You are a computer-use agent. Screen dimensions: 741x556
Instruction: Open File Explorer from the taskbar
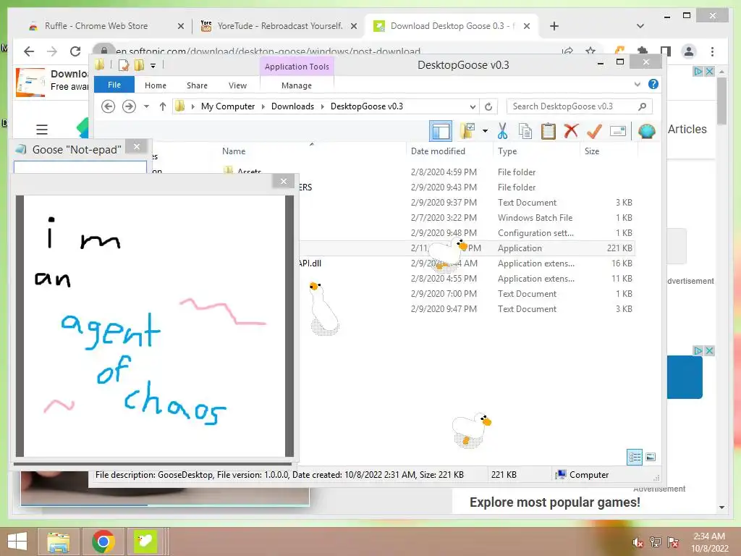tap(58, 542)
